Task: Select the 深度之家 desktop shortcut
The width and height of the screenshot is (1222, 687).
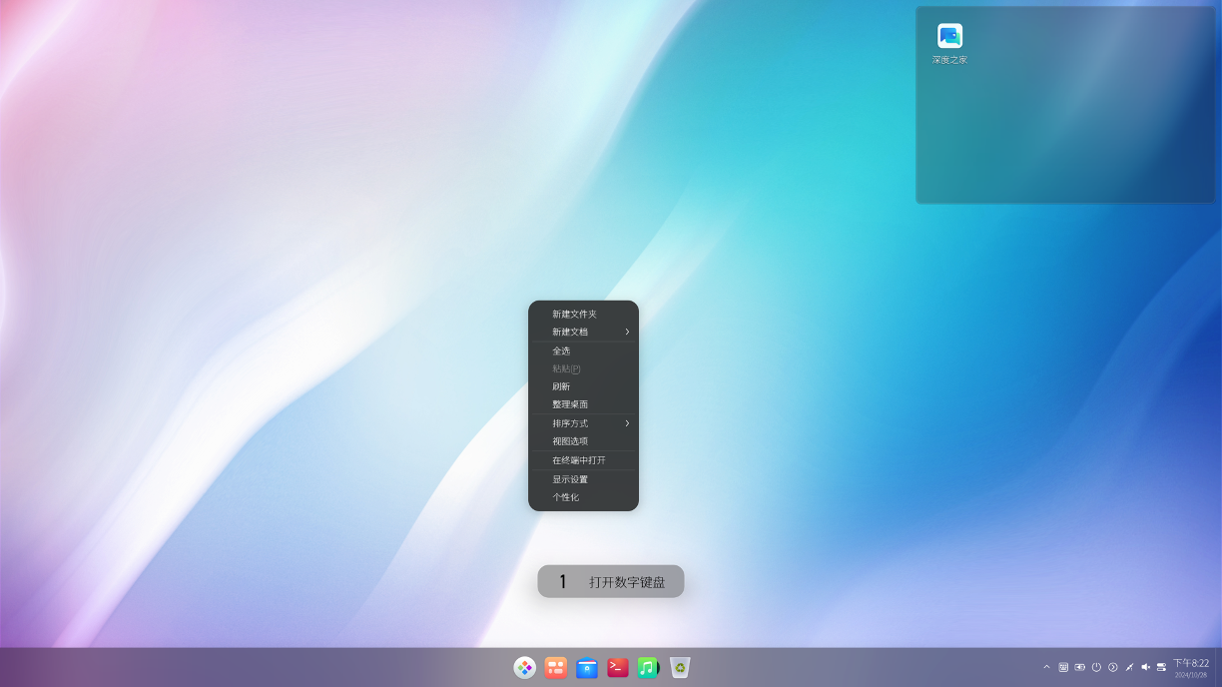Action: (949, 44)
